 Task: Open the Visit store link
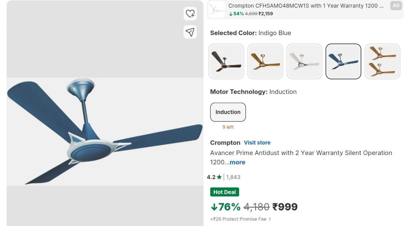click(257, 143)
